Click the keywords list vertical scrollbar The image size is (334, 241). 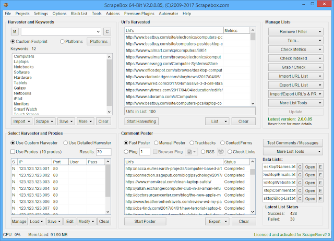pyautogui.click(x=109, y=85)
